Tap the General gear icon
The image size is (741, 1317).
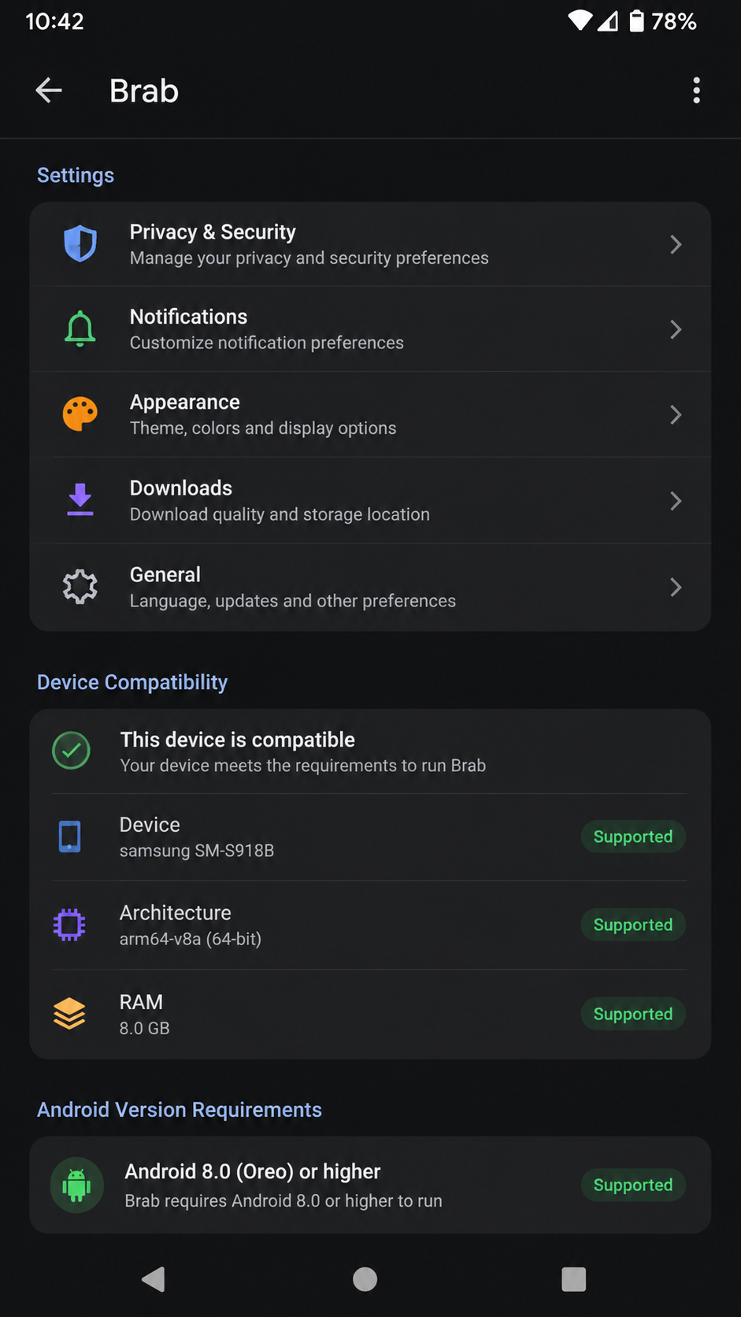pyautogui.click(x=80, y=587)
